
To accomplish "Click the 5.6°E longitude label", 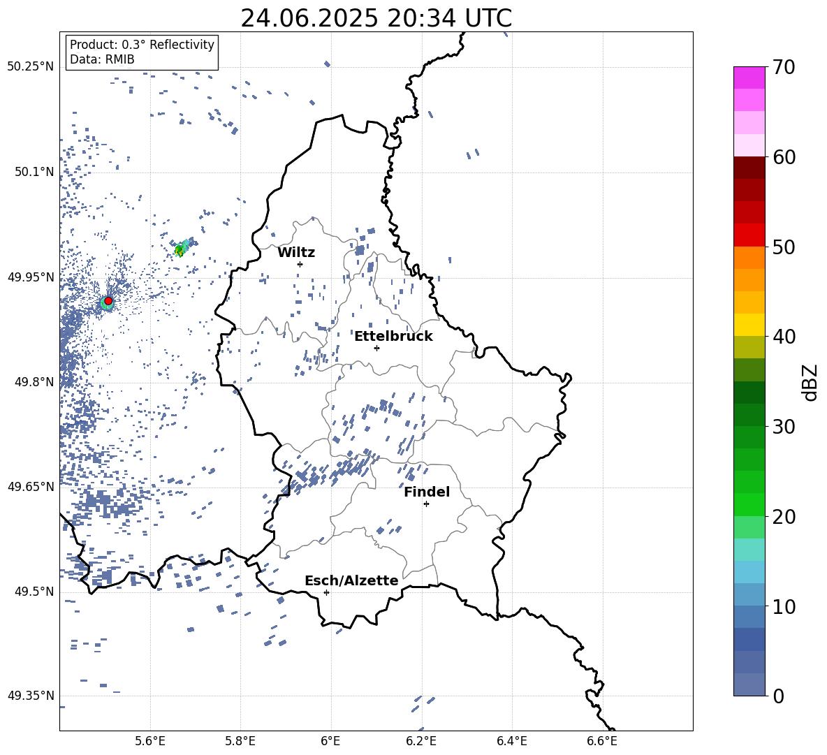I will click(149, 741).
